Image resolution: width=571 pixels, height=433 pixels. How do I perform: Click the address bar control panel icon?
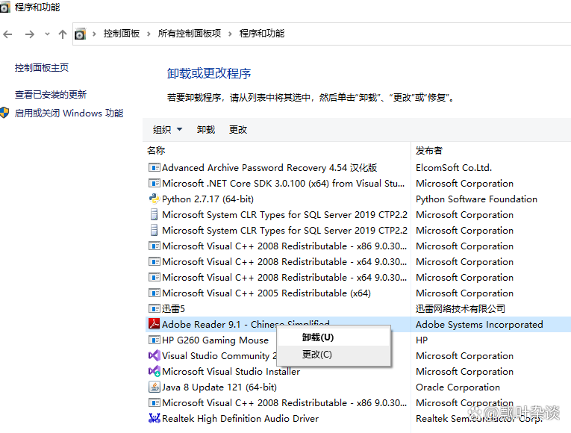80,34
